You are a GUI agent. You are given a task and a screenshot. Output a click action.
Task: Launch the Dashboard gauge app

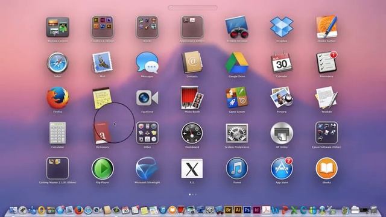coord(192,133)
